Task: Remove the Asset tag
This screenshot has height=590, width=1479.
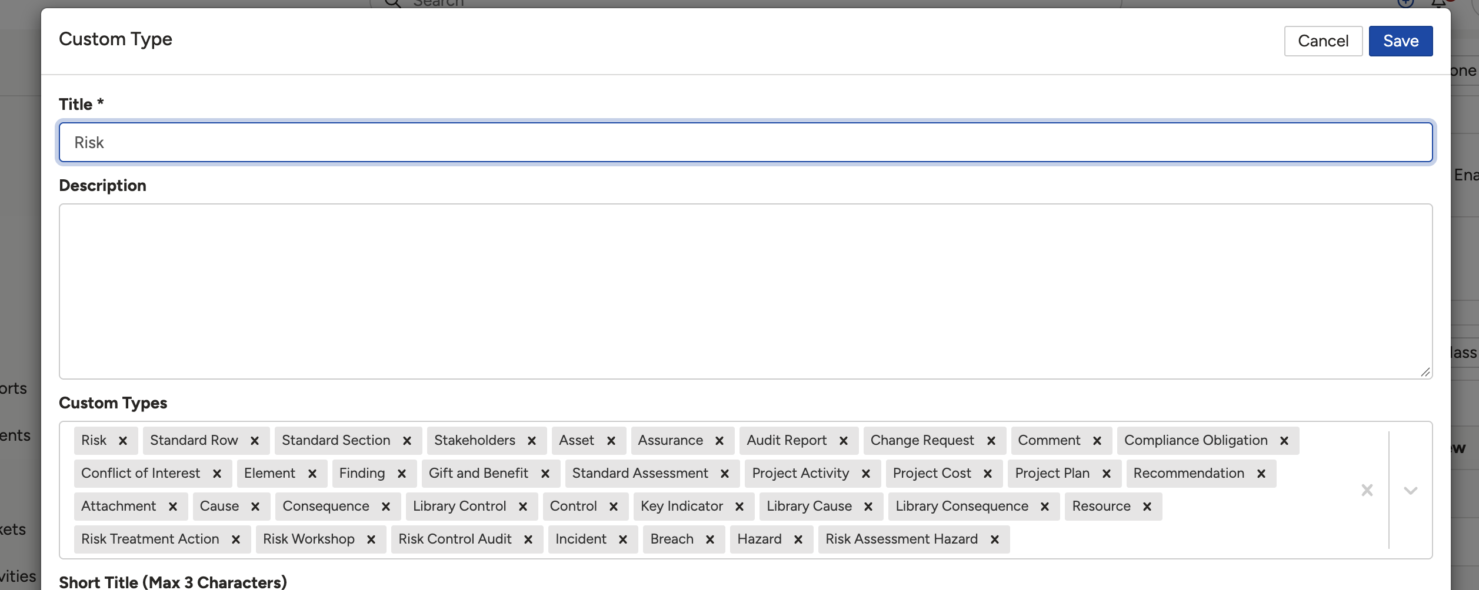Action: pos(611,441)
